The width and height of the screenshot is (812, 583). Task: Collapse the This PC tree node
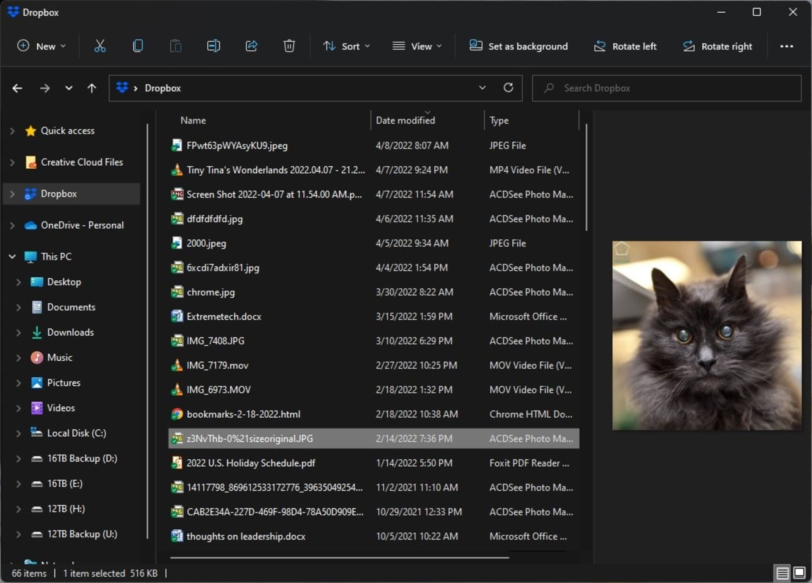(12, 257)
